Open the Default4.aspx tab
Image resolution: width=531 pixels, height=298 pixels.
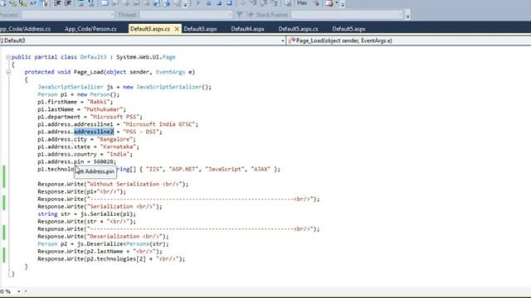[x=247, y=29]
